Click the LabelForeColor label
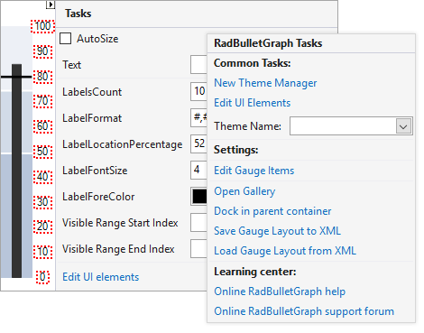Screen dimensions: 424x333 [x=98, y=197]
